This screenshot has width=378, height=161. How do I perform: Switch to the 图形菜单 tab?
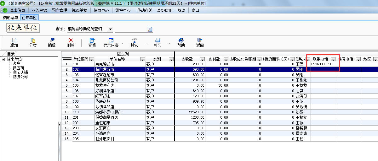10,18
